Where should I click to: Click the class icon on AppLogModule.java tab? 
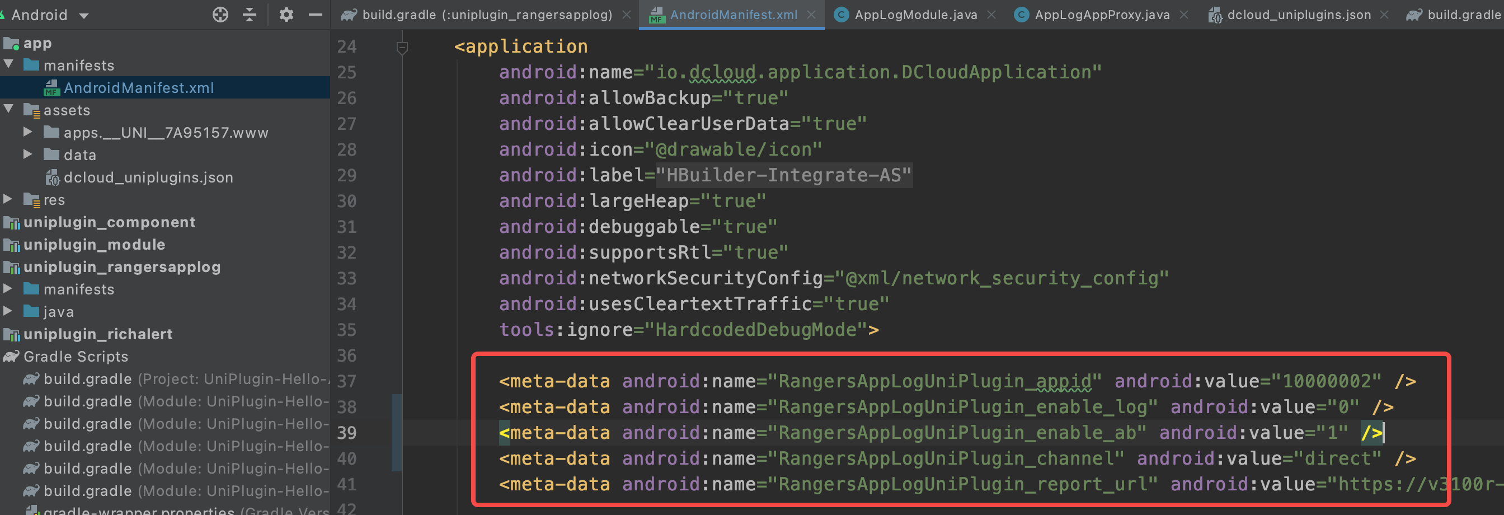click(842, 15)
